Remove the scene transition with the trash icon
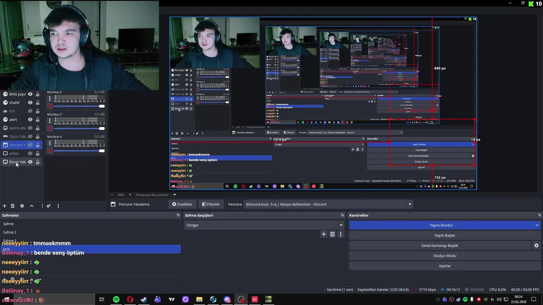This screenshot has height=305, width=543. [x=332, y=234]
